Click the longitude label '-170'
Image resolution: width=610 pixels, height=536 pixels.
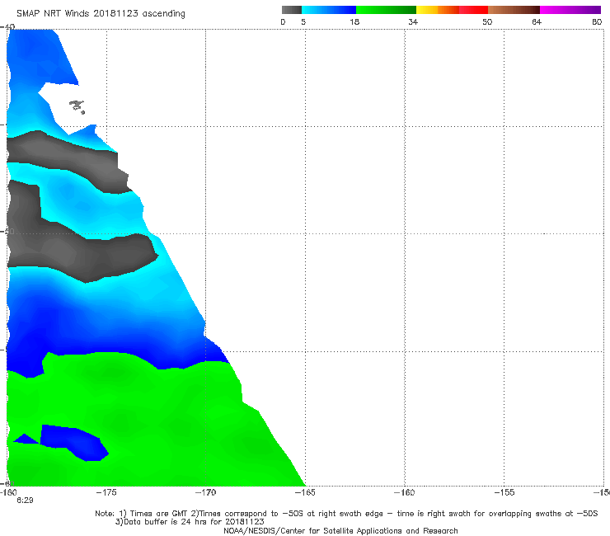(x=205, y=492)
